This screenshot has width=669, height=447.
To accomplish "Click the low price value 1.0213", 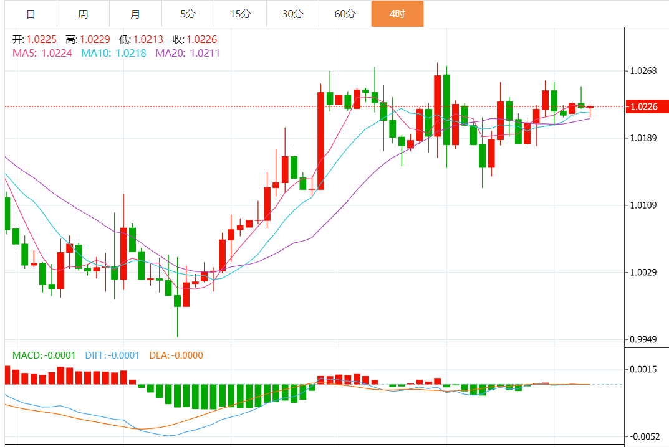I will pyautogui.click(x=148, y=40).
